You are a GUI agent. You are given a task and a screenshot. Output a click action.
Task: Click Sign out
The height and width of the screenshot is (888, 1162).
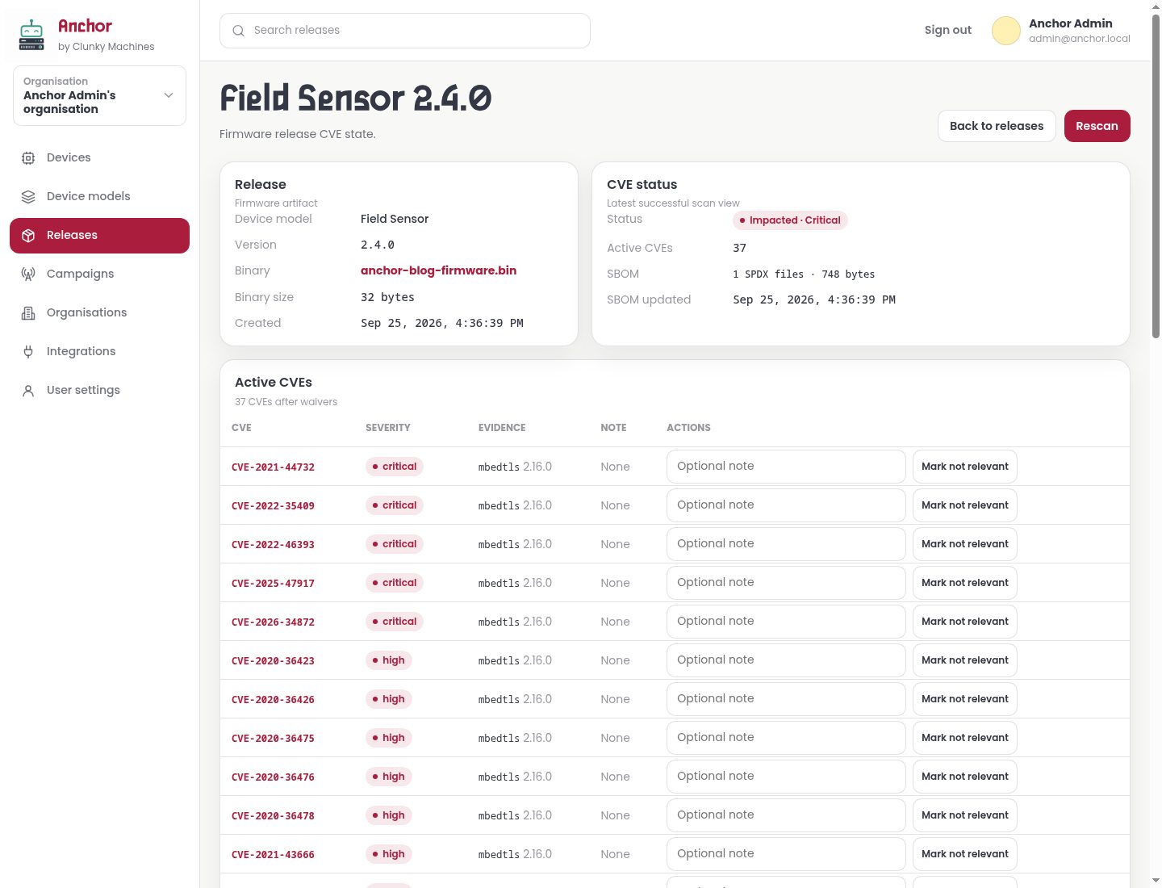[x=947, y=30]
